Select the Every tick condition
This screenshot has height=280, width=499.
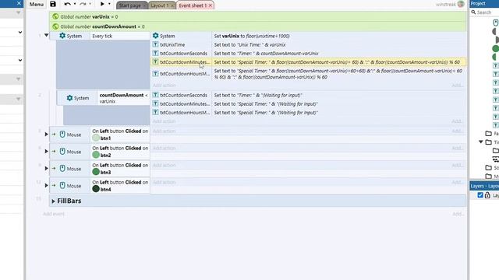point(119,36)
